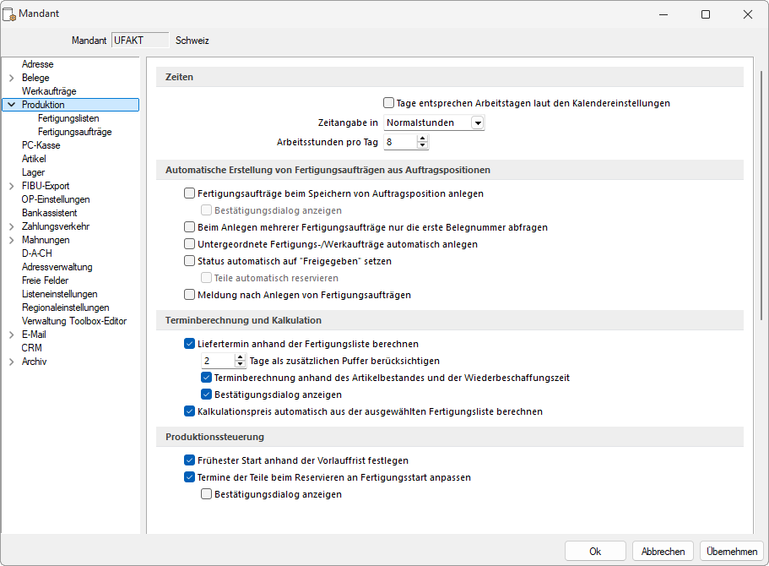Click the Abbrechen button

pos(663,551)
